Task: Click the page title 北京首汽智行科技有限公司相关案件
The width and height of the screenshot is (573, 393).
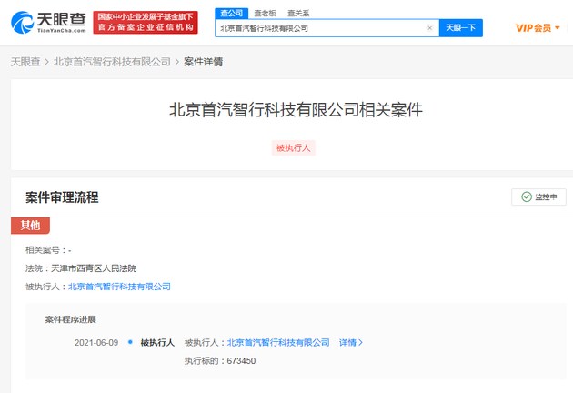Action: 296,110
